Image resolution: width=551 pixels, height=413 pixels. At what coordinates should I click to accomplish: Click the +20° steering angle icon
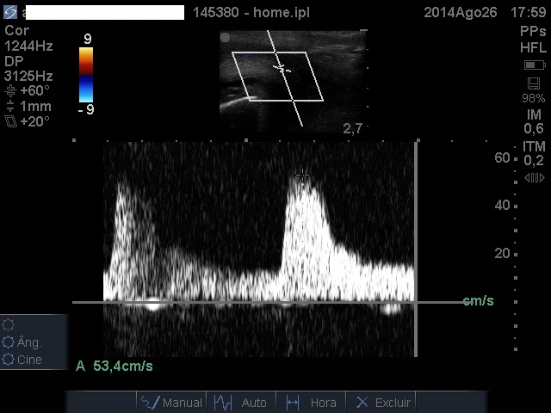coord(10,122)
